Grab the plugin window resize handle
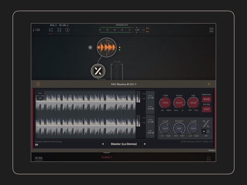Screen dimensions: 247x185 [x=212, y=151]
